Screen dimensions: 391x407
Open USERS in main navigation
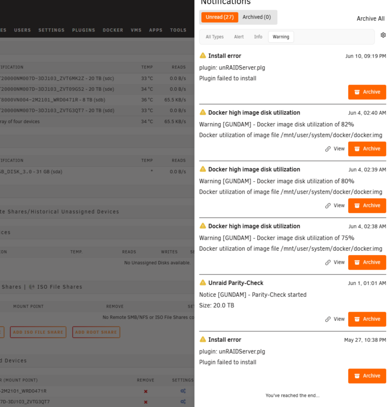(x=22, y=30)
